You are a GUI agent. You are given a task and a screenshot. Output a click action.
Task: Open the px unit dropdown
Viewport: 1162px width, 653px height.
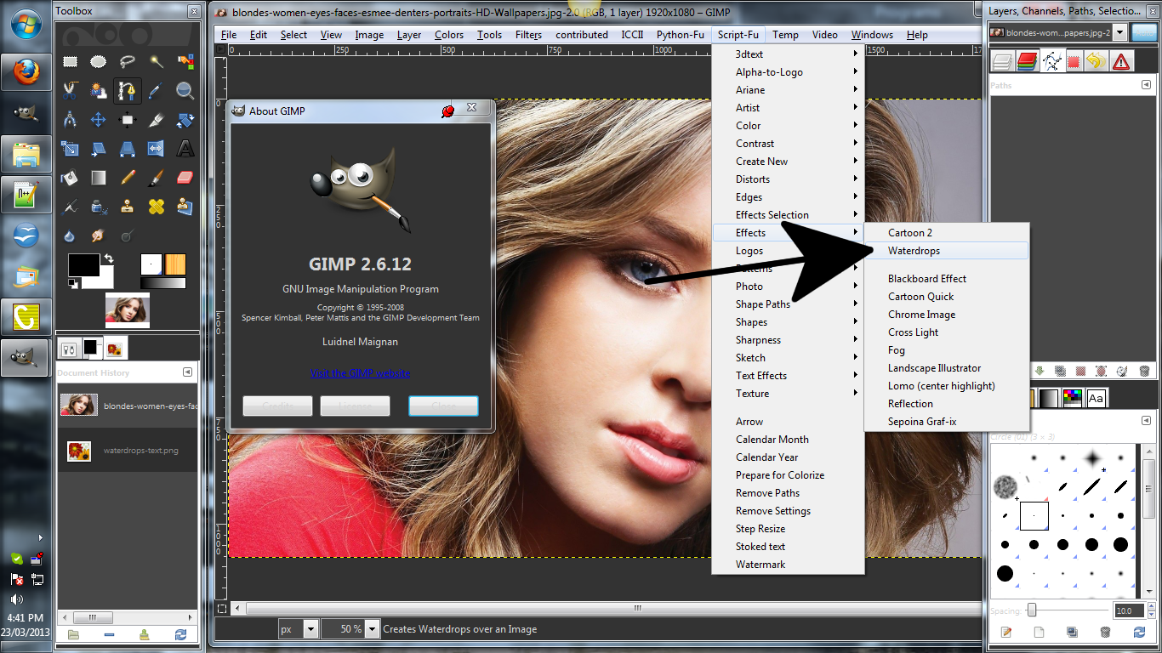pos(310,629)
